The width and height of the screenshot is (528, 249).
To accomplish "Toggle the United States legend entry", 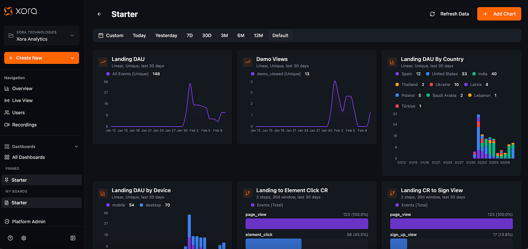I will click(x=446, y=74).
